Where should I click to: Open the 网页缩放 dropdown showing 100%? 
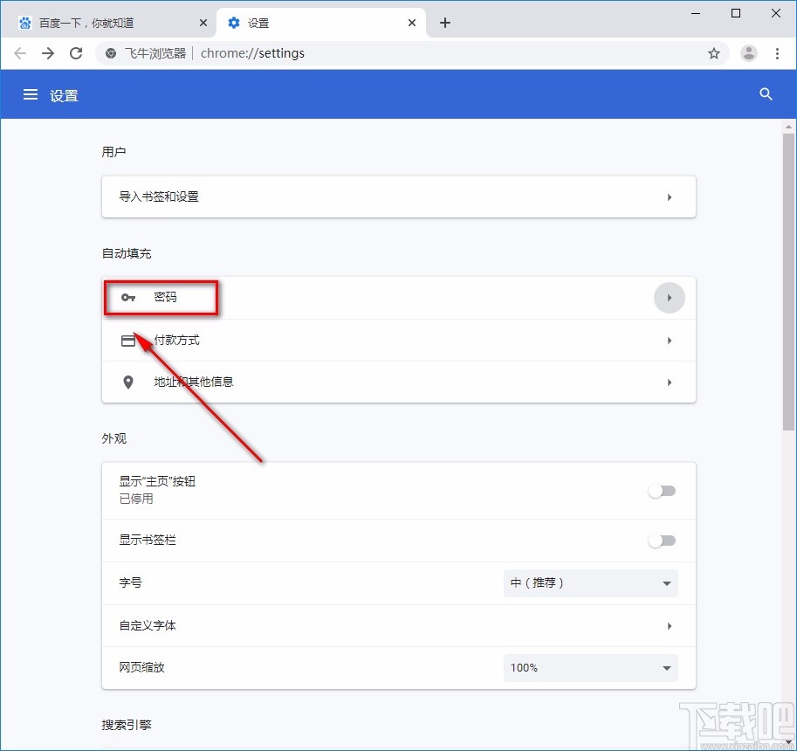pos(590,667)
